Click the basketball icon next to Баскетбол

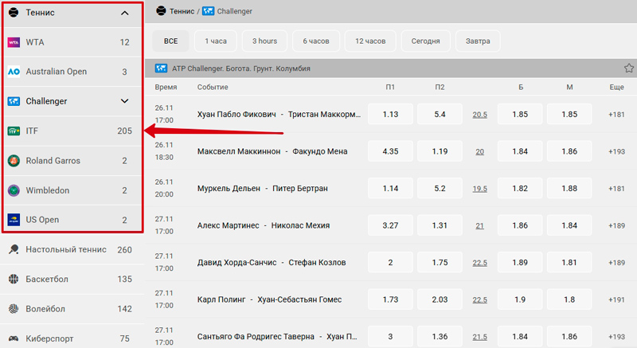(14, 280)
